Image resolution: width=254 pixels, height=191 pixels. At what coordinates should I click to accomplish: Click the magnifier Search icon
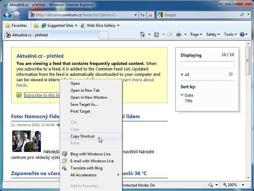click(242, 15)
